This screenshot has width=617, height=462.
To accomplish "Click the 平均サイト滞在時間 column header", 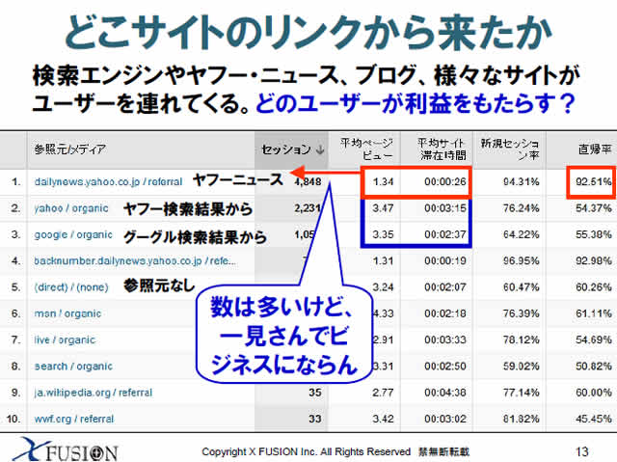I will pos(443,149).
